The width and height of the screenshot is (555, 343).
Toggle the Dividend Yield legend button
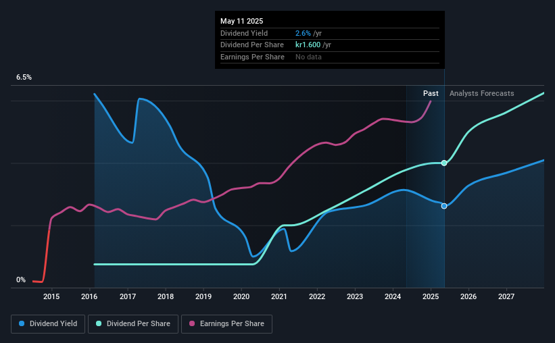48,324
